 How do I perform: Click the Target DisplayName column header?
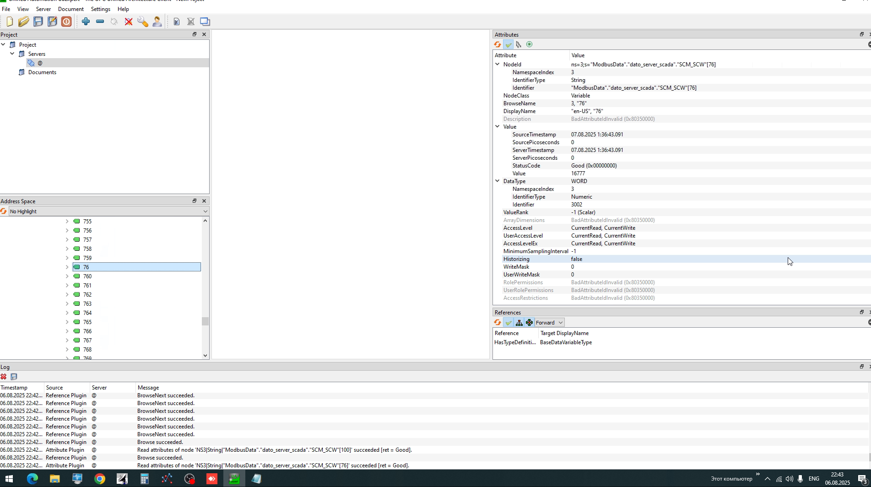tap(564, 333)
